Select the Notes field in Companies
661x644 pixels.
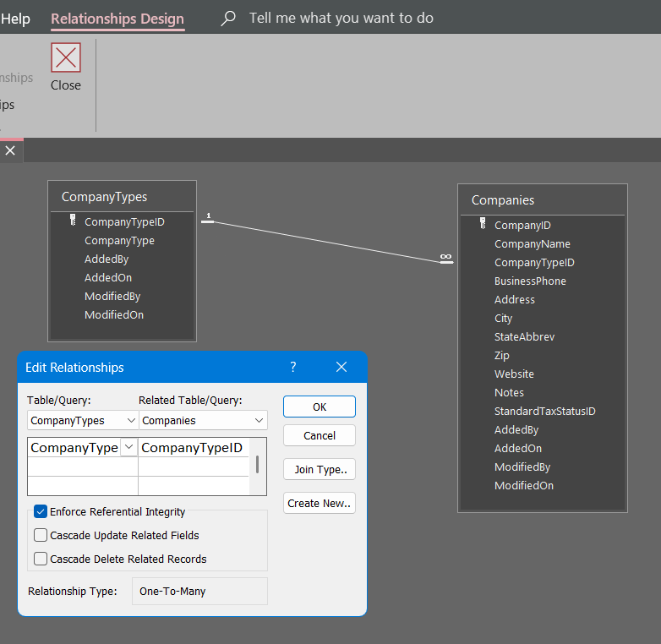(x=509, y=392)
